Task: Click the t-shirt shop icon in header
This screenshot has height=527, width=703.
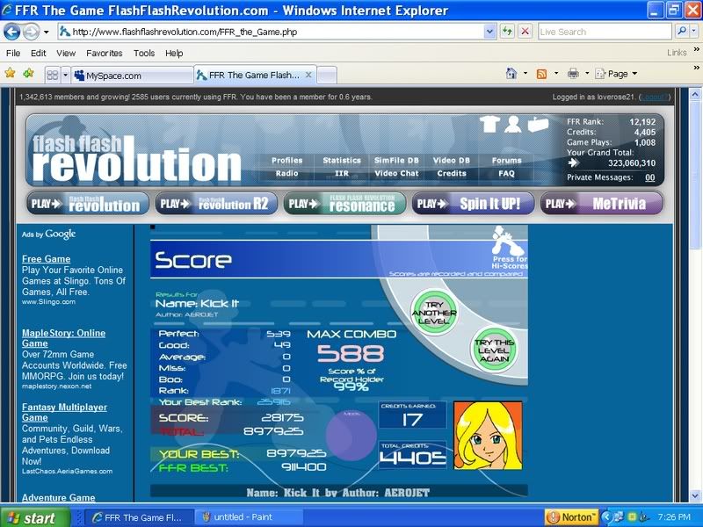Action: 490,125
